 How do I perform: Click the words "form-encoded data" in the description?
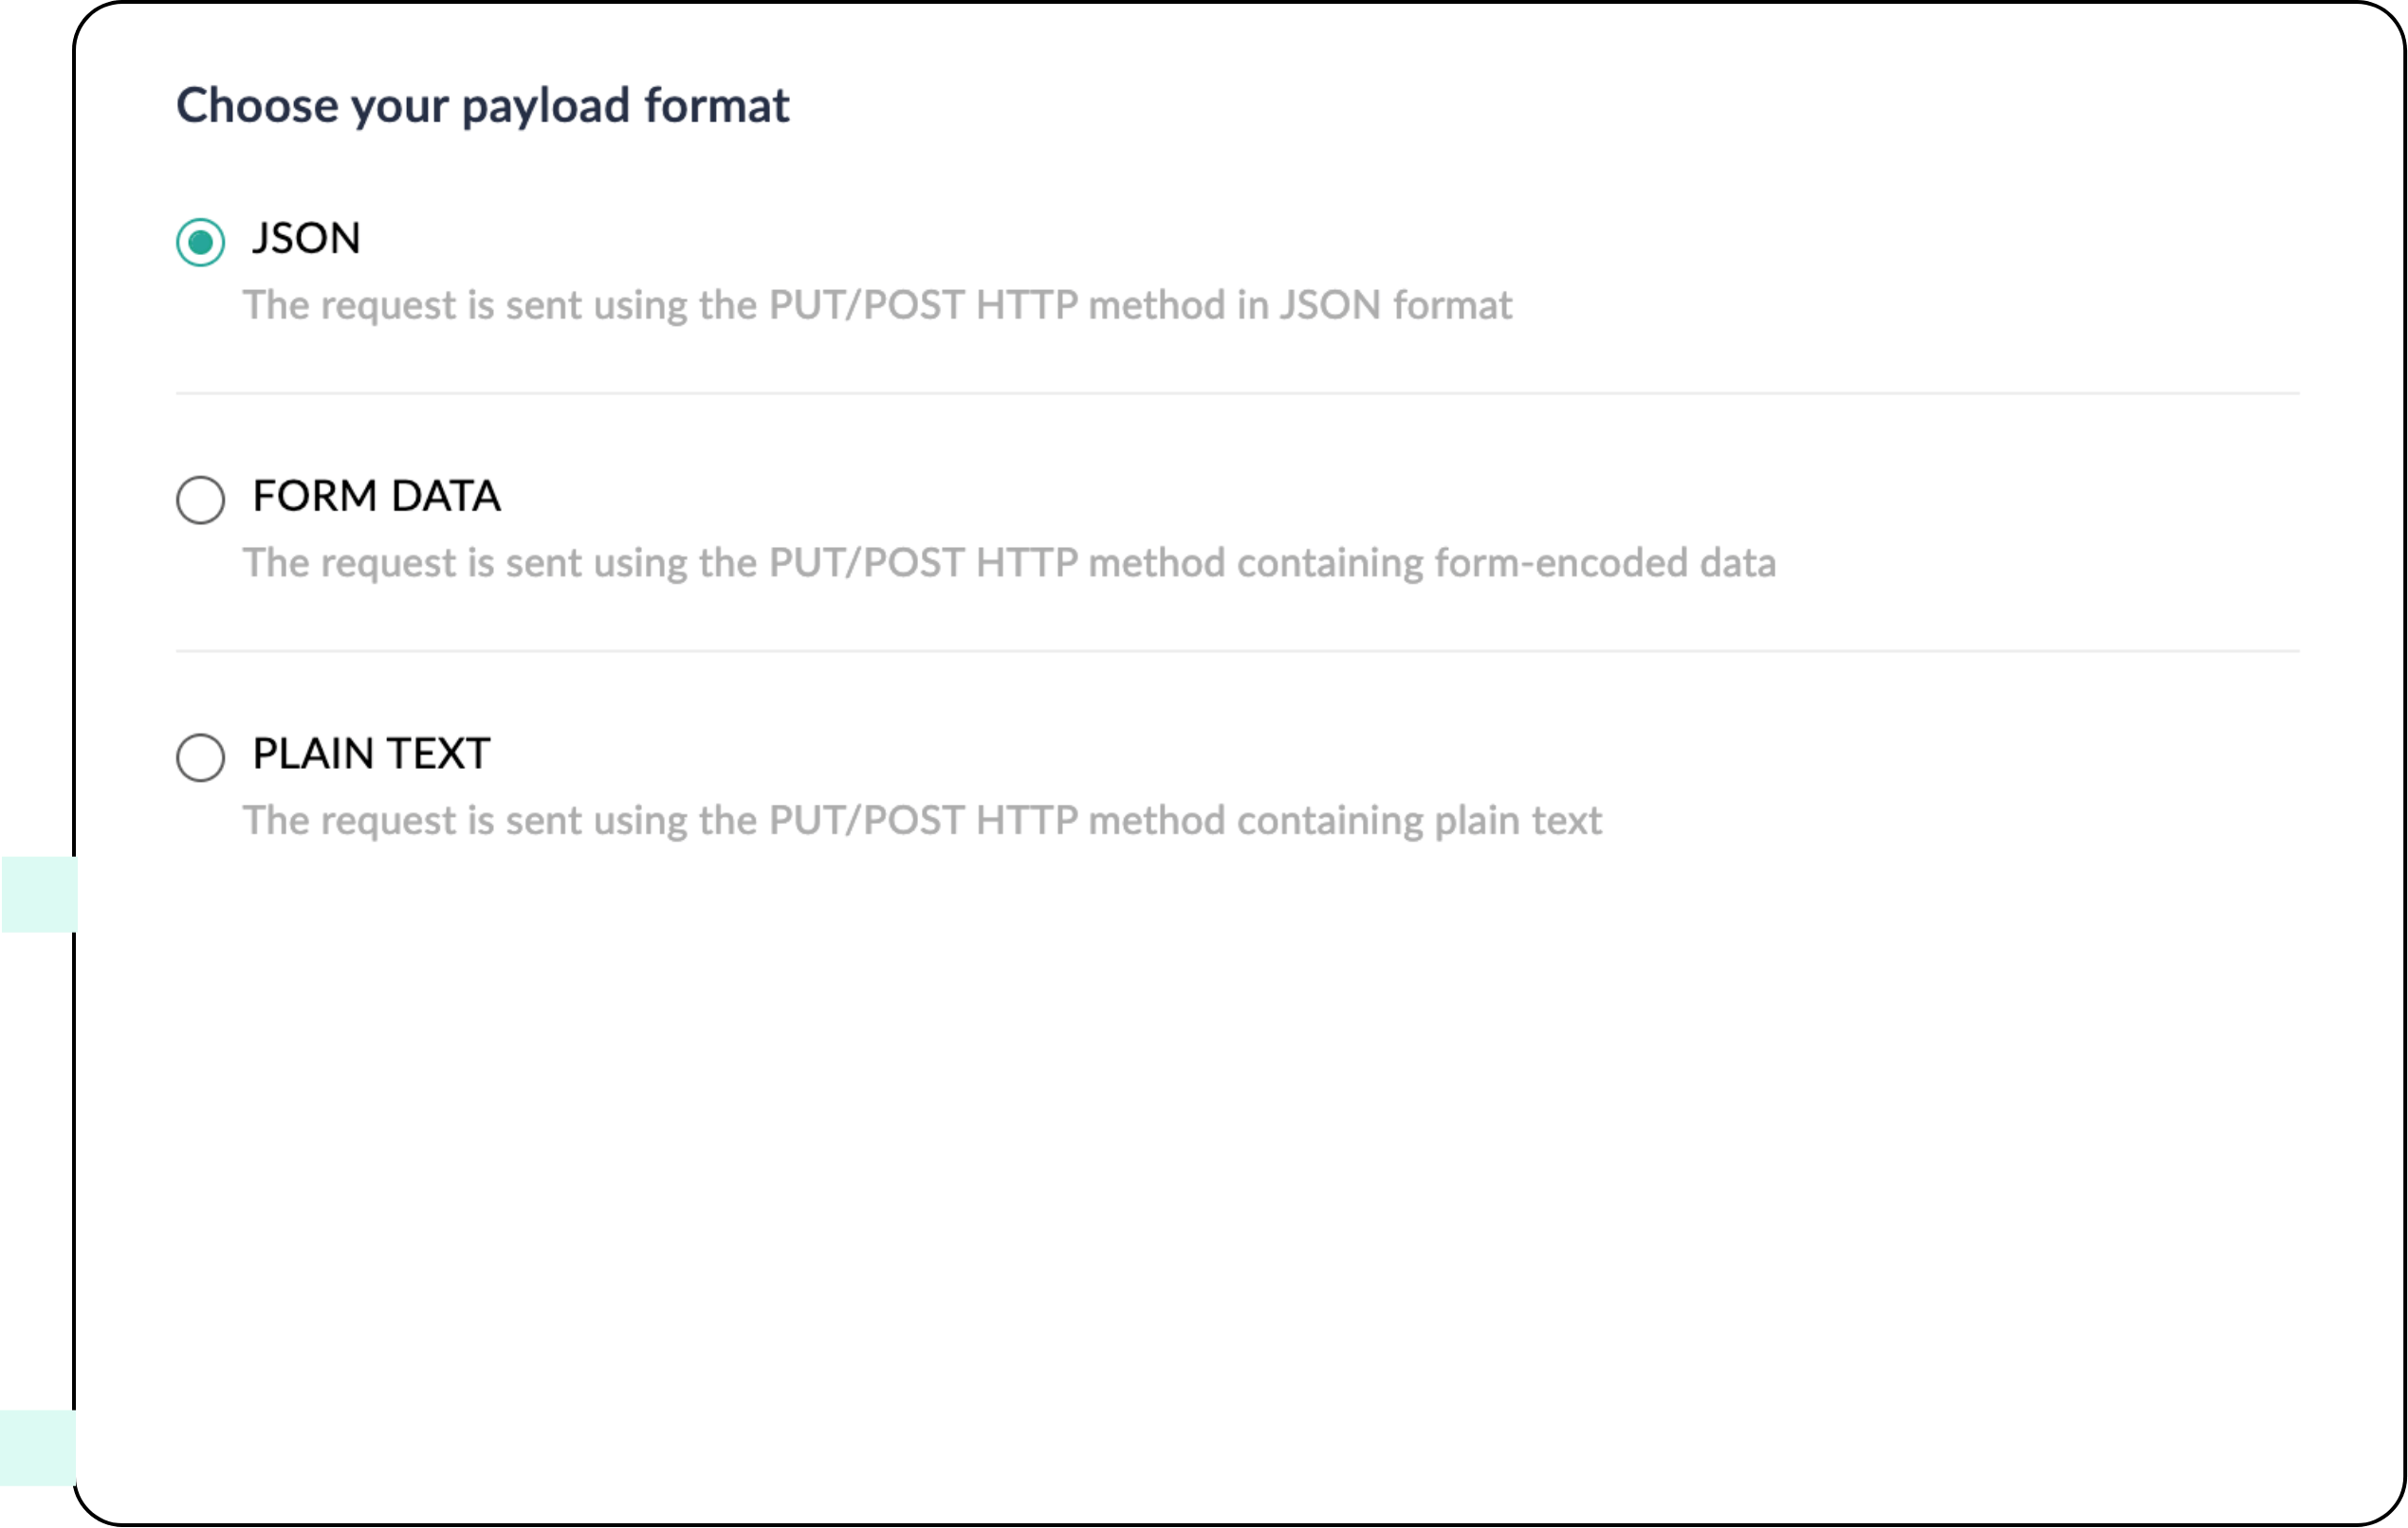click(1605, 564)
